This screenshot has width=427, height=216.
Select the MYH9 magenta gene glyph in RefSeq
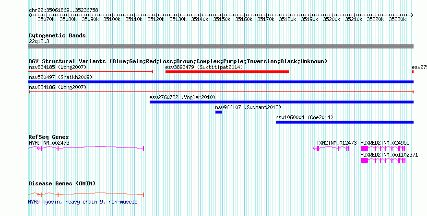click(x=86, y=148)
